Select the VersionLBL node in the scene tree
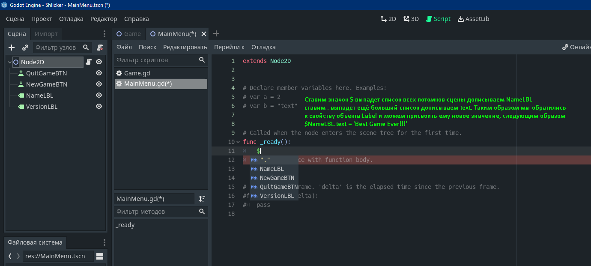This screenshot has height=266, width=591. click(x=42, y=107)
